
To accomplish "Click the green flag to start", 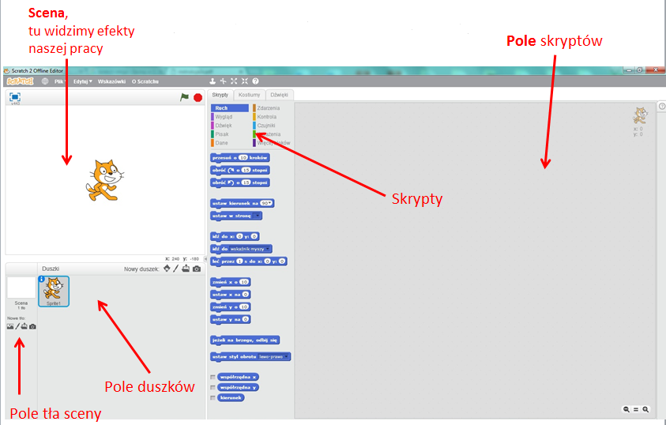I will coord(184,97).
